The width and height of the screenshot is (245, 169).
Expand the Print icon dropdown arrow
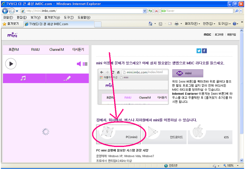click(181, 24)
